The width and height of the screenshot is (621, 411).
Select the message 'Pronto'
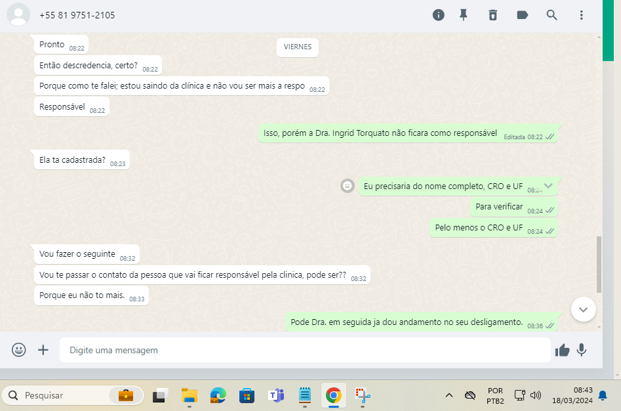click(62, 45)
